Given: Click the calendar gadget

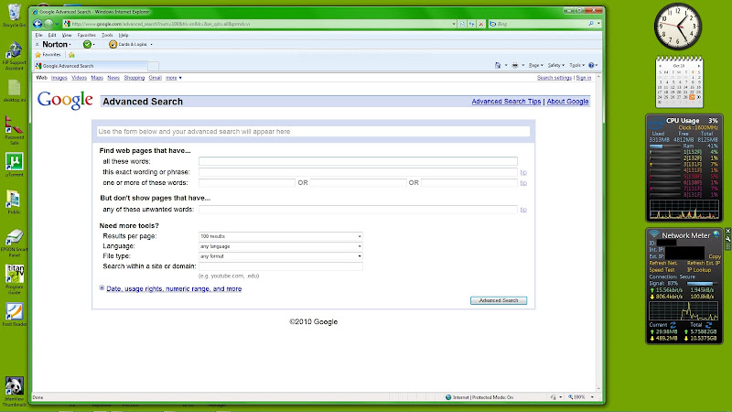Looking at the screenshot, I should [x=679, y=81].
